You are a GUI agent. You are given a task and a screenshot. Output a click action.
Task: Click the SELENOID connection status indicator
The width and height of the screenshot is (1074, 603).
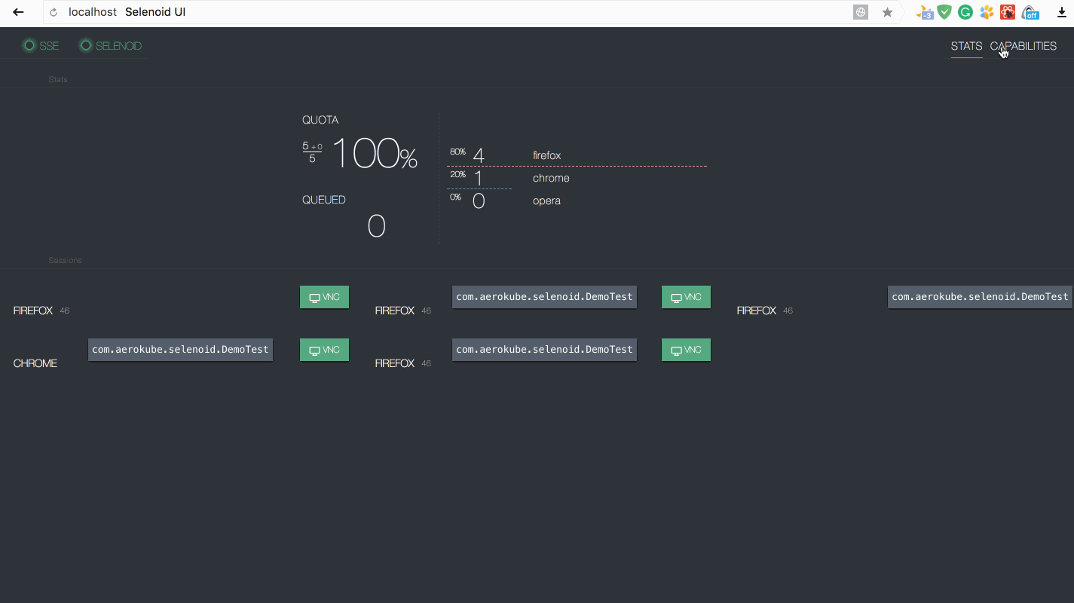[x=110, y=46]
